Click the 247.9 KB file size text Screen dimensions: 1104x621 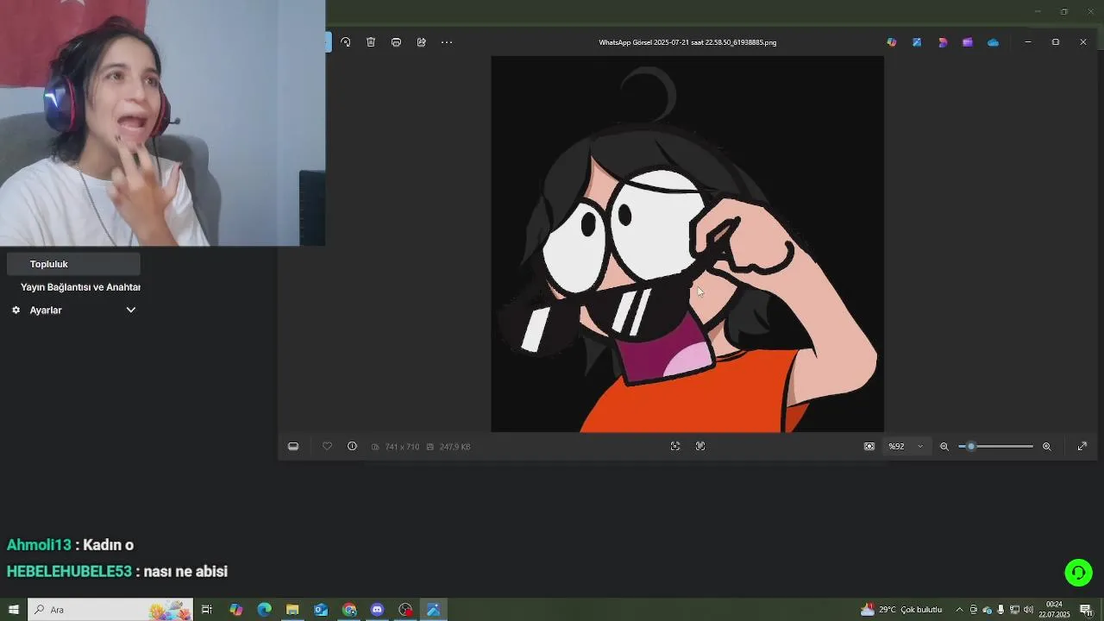pyautogui.click(x=455, y=447)
